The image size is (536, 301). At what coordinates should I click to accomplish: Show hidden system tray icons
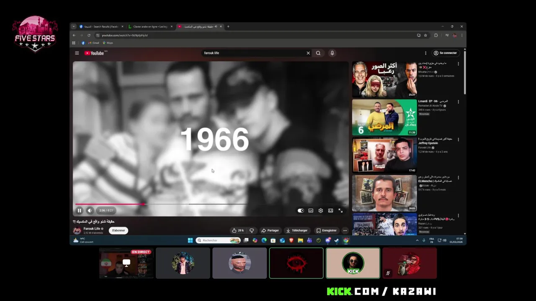(x=417, y=240)
